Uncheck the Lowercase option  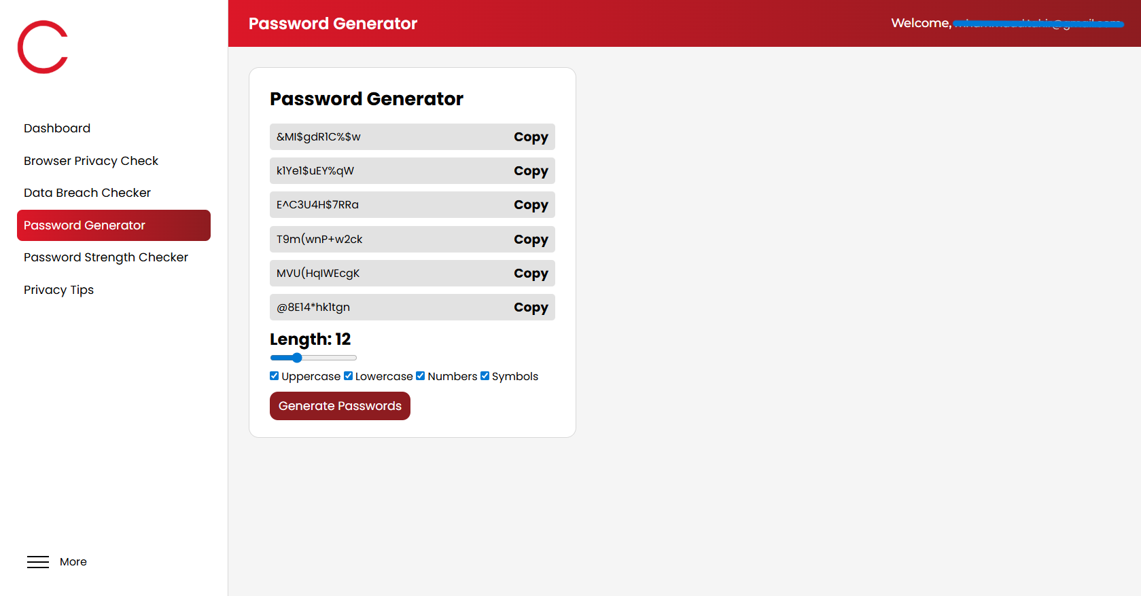348,376
